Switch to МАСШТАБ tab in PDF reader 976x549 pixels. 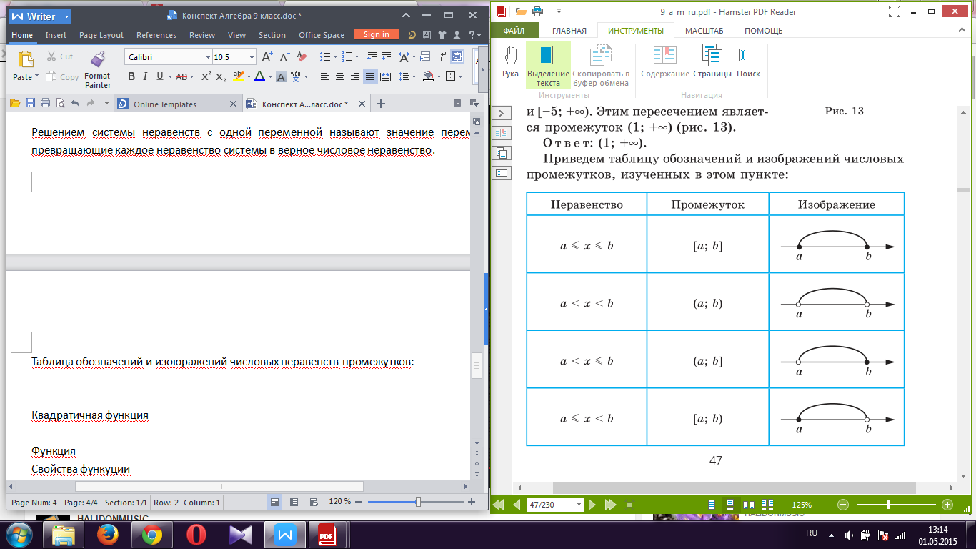pyautogui.click(x=704, y=31)
